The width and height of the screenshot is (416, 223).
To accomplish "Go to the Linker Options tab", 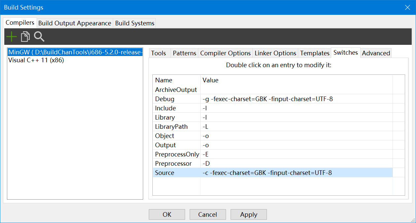I will pos(275,53).
